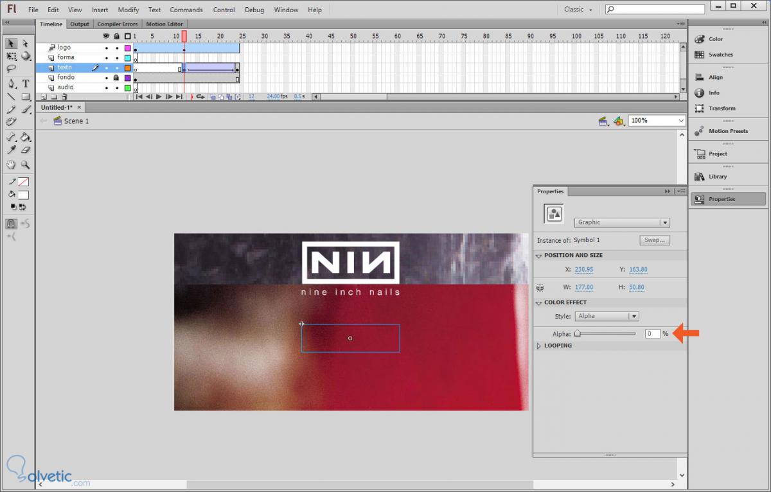Unlock the fondo layer padlock
771x492 pixels.
click(116, 78)
